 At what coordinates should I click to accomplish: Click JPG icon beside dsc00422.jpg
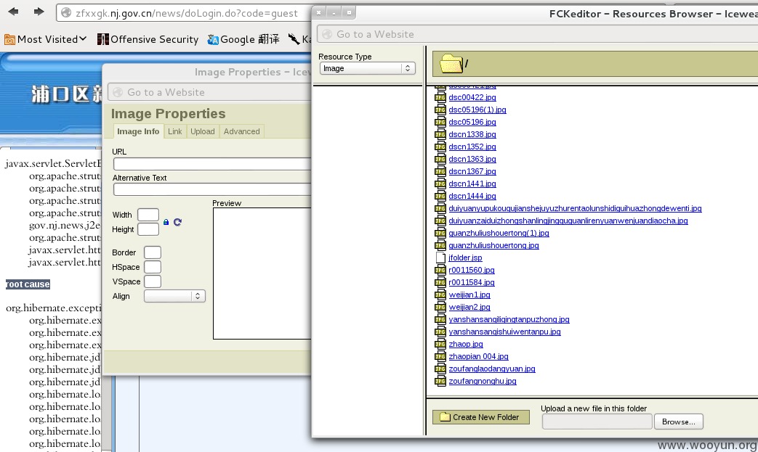[440, 97]
